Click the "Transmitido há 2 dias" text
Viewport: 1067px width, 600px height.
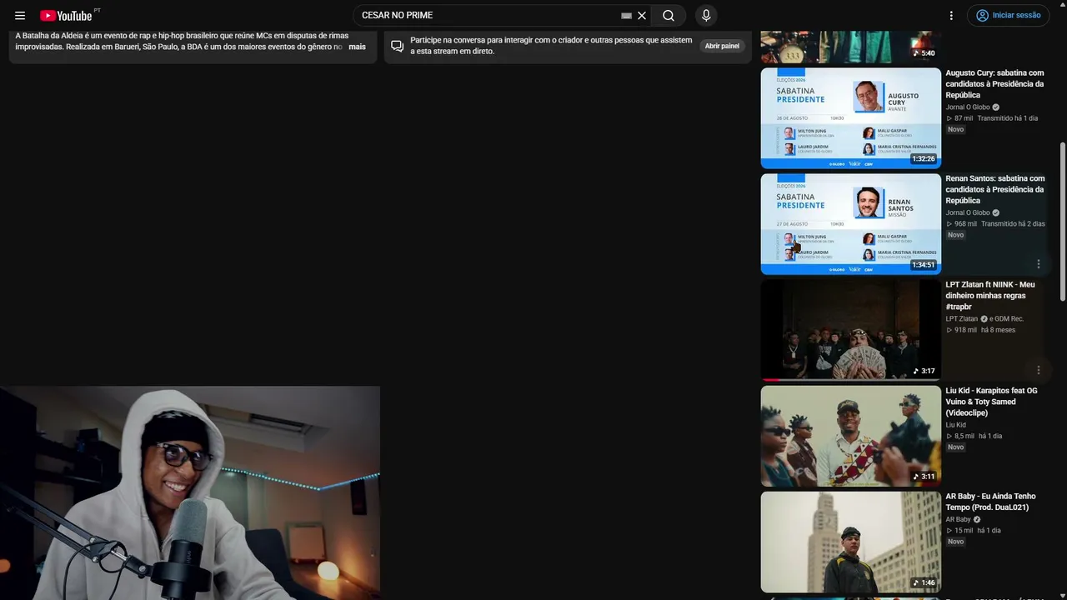click(1013, 224)
